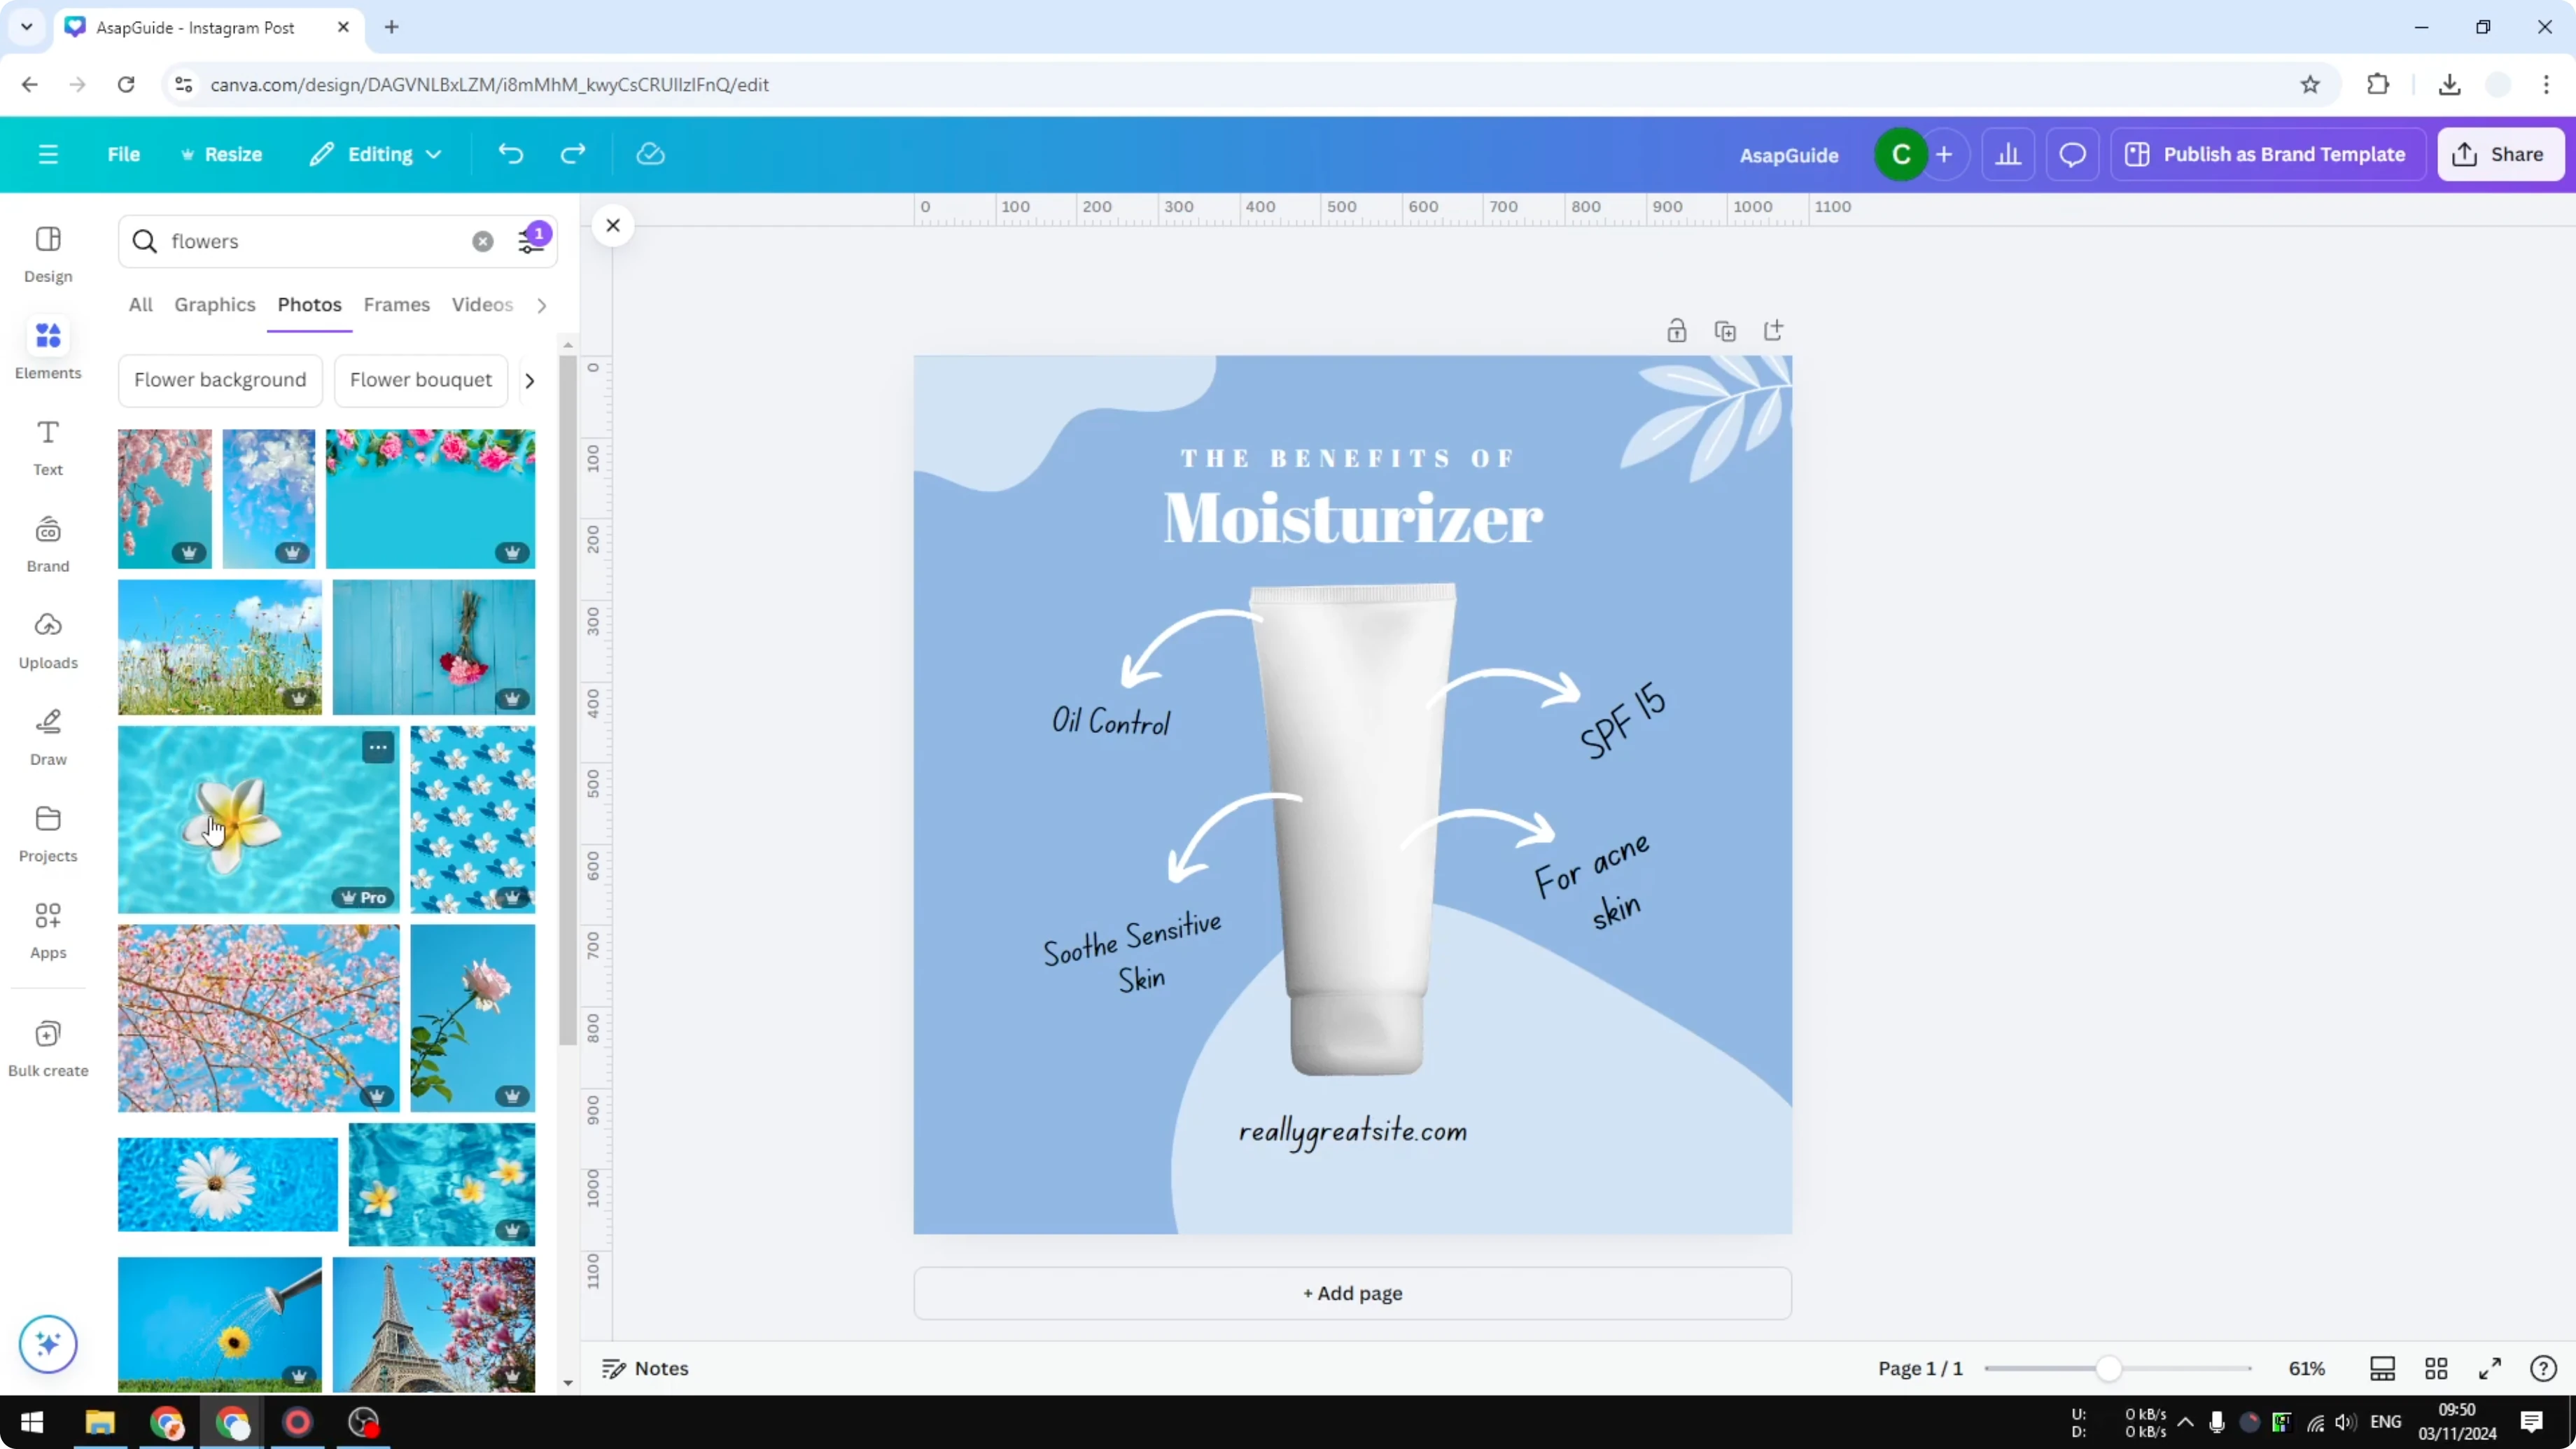Add a new page below the design
The image size is (2576, 1449).
(1351, 1293)
